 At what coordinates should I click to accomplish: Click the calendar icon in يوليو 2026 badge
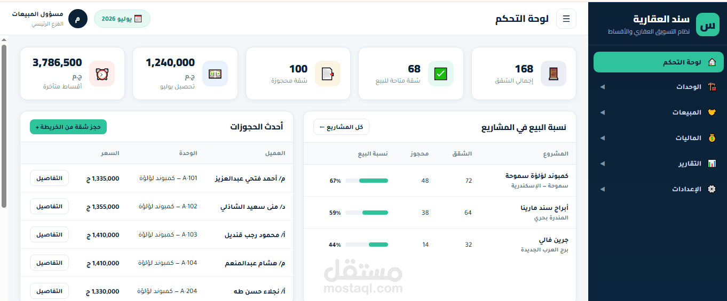[138, 19]
